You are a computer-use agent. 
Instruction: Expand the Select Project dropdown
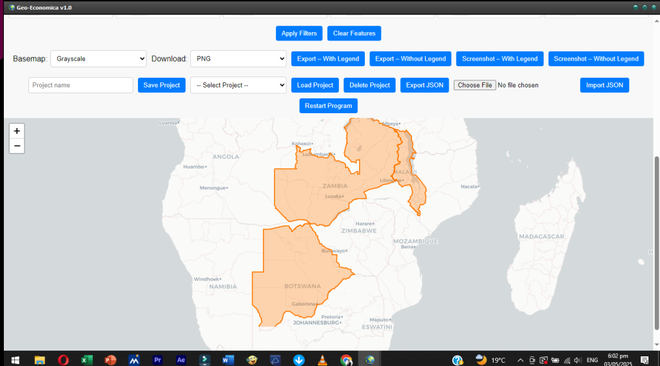pyautogui.click(x=238, y=85)
